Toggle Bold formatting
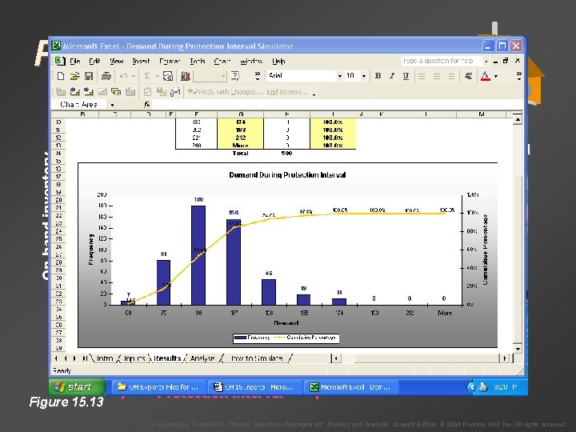Viewport: 576px width, 432px height. tap(378, 76)
